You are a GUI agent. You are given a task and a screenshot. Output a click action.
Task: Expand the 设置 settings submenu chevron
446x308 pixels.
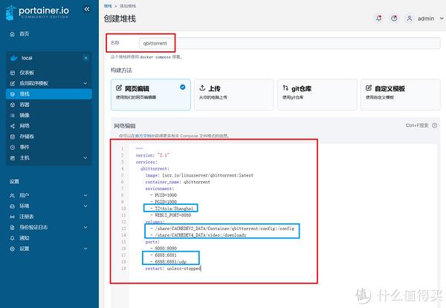[x=85, y=249]
